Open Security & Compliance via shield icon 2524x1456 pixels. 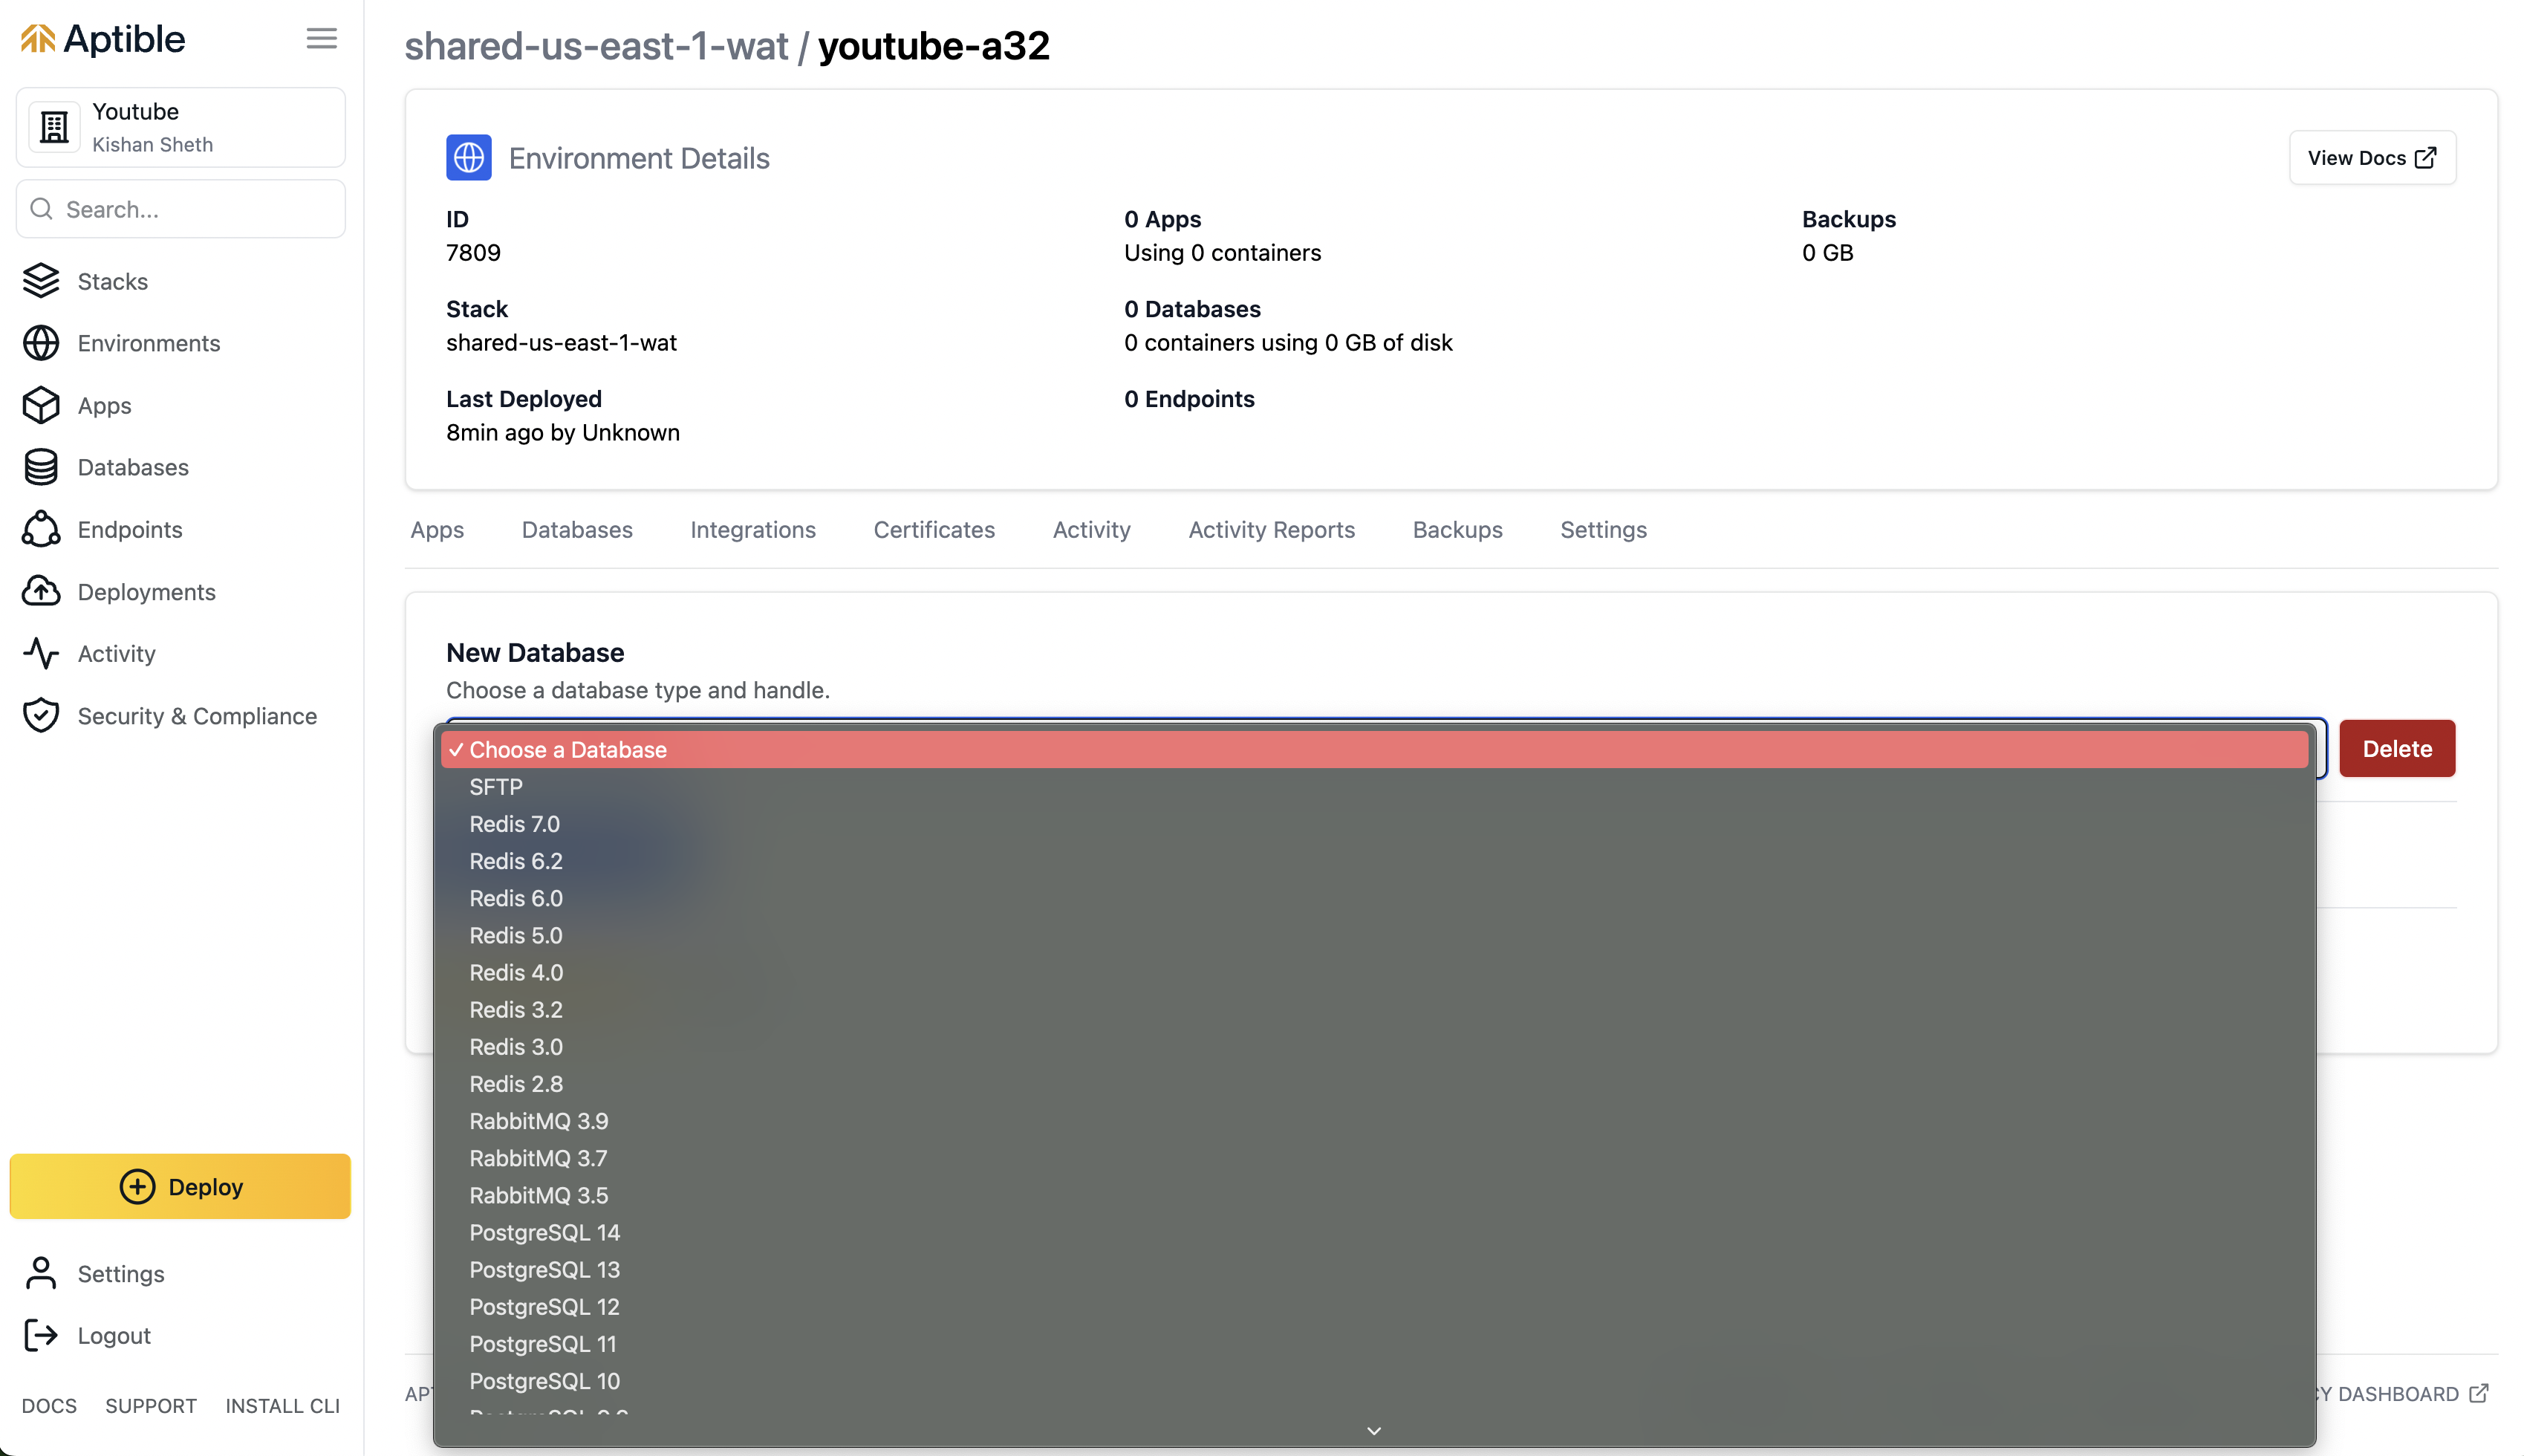click(x=40, y=715)
